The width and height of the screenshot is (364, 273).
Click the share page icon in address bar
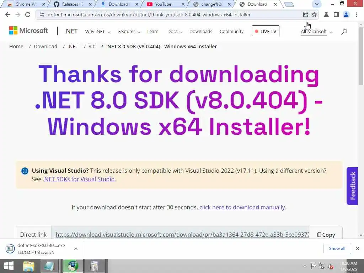point(305,15)
